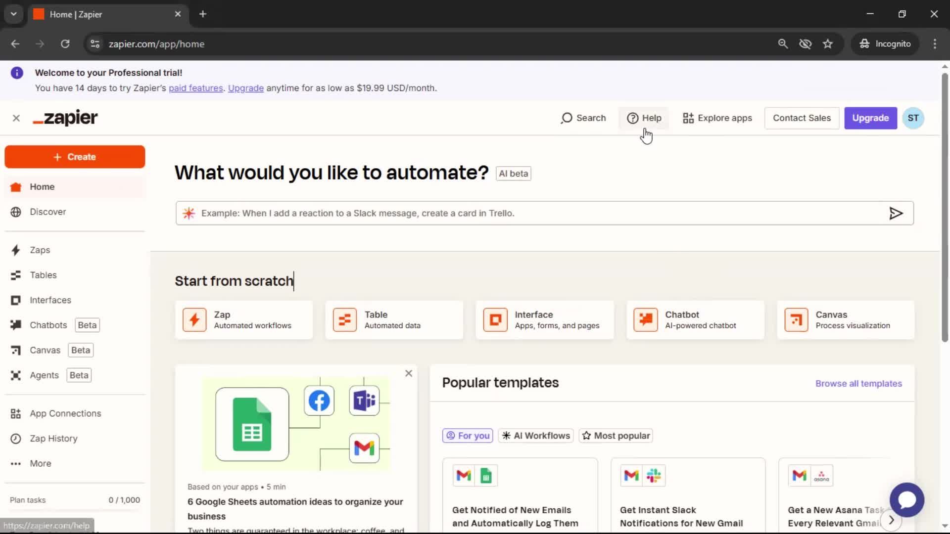
Task: Click the Upgrade link in trial banner
Action: point(246,88)
